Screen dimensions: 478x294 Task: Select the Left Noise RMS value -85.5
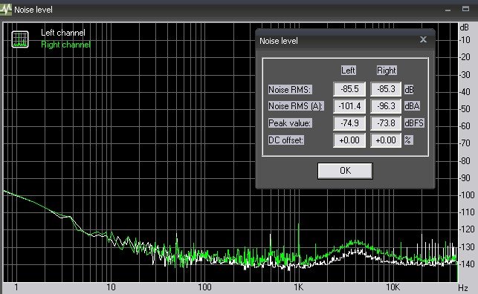(x=349, y=89)
